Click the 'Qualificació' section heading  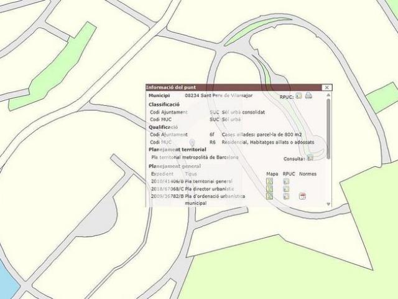163,127
